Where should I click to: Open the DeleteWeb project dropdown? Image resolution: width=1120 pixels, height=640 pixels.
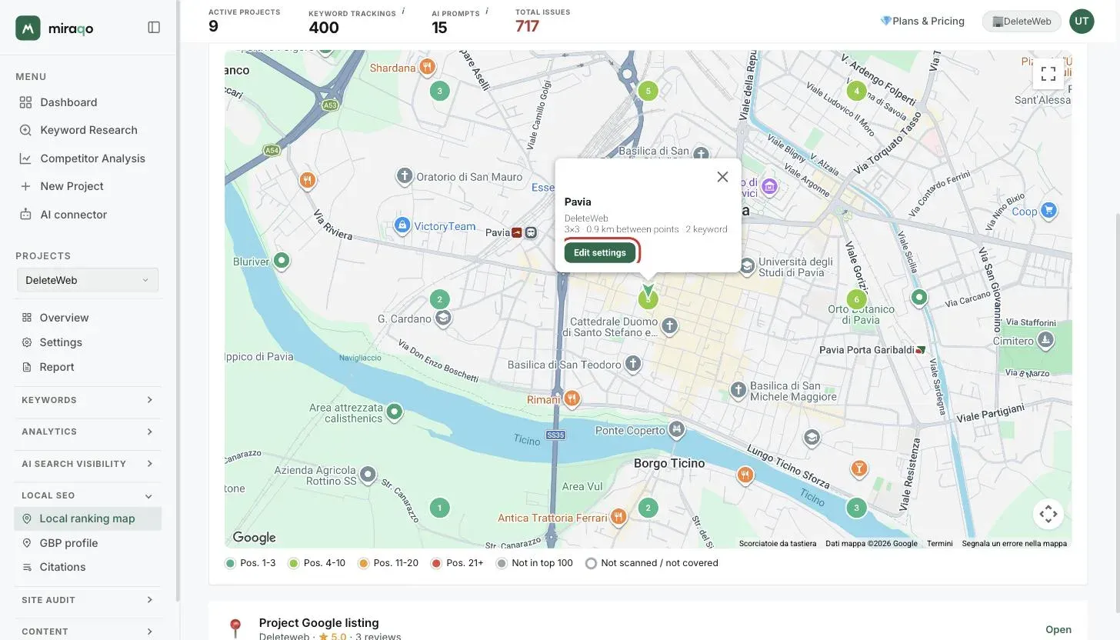pyautogui.click(x=88, y=280)
